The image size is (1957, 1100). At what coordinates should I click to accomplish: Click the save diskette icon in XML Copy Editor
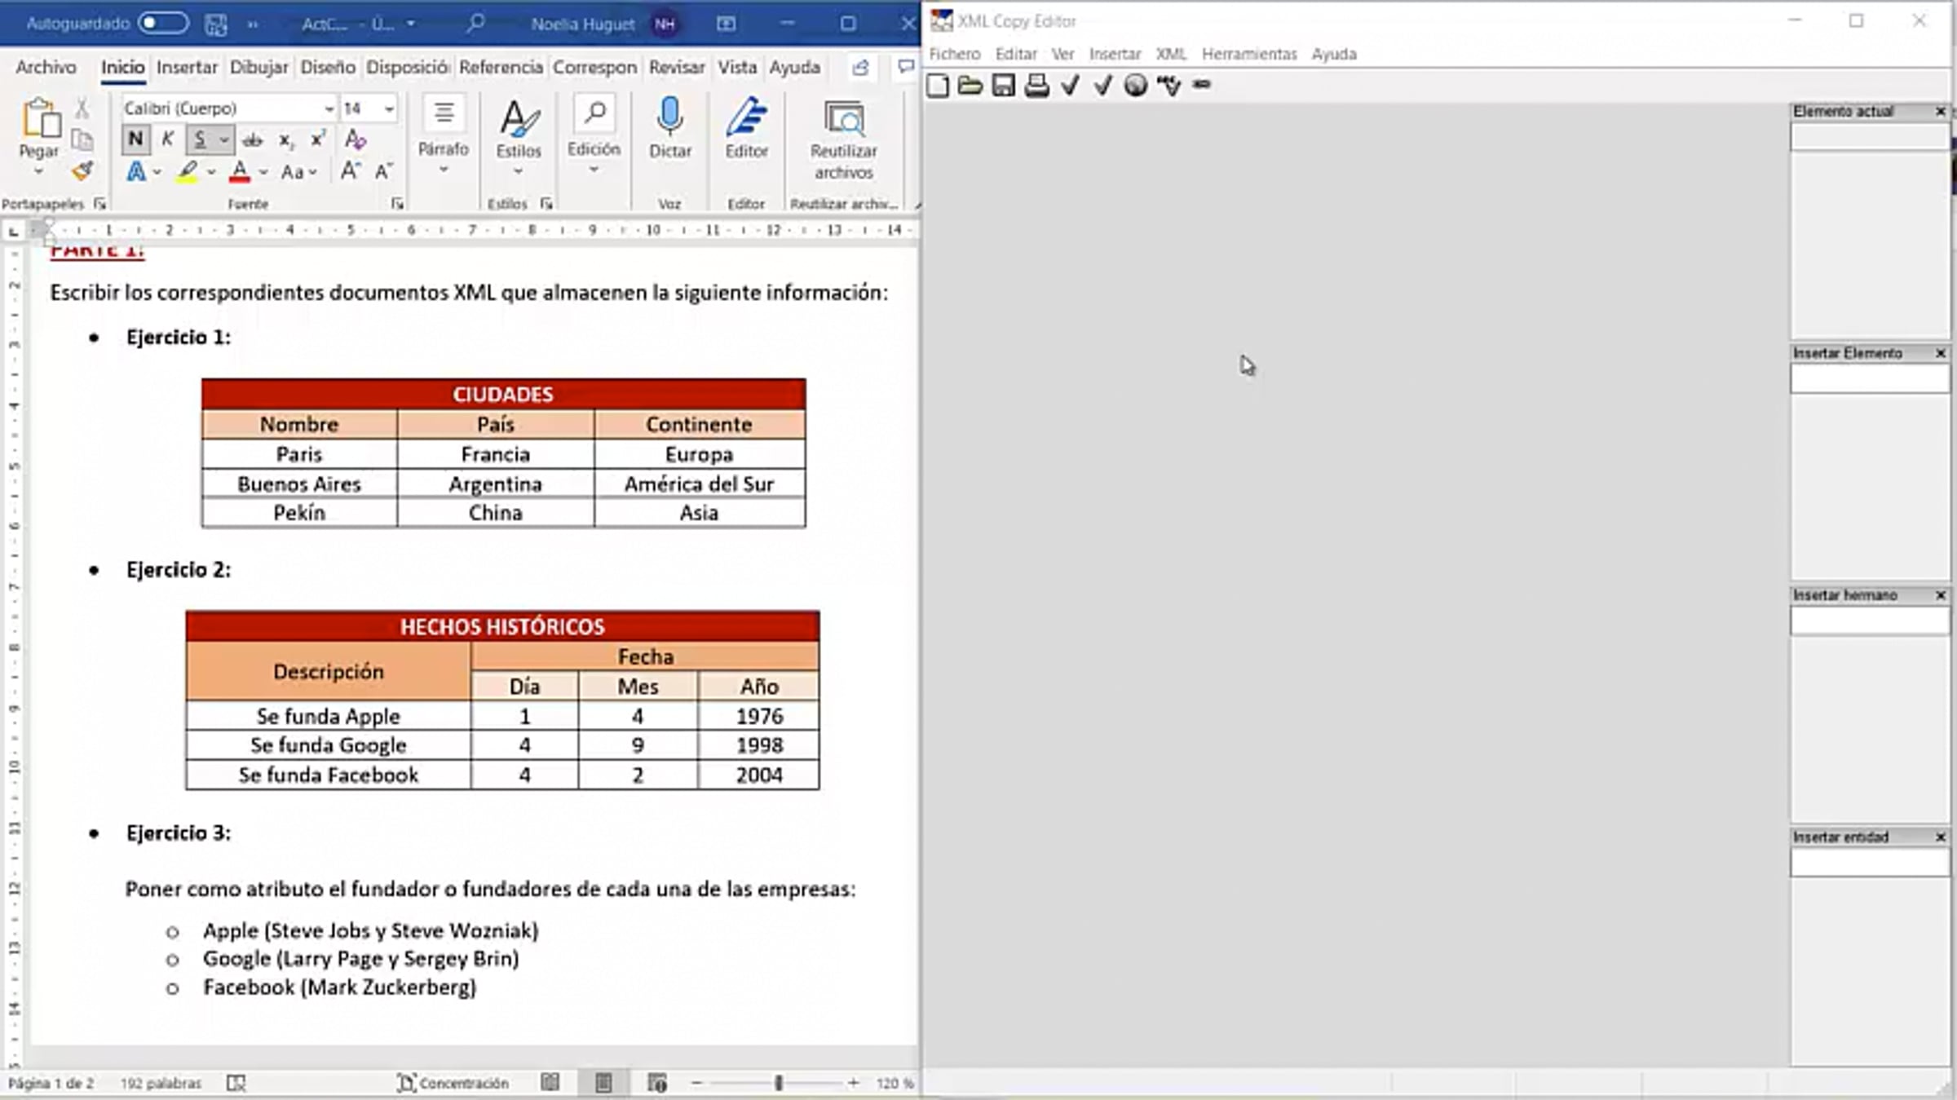tap(1003, 85)
